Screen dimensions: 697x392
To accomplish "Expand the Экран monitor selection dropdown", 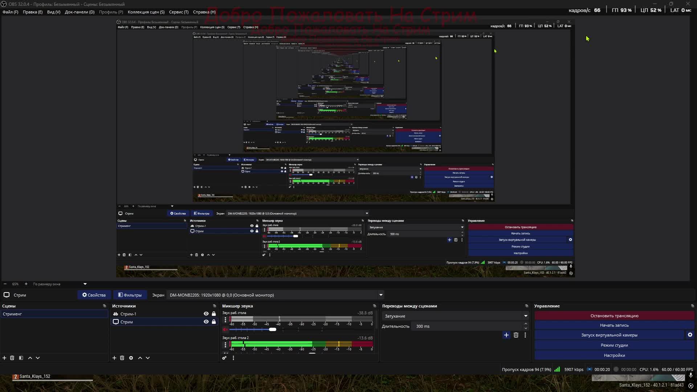I will pyautogui.click(x=381, y=295).
